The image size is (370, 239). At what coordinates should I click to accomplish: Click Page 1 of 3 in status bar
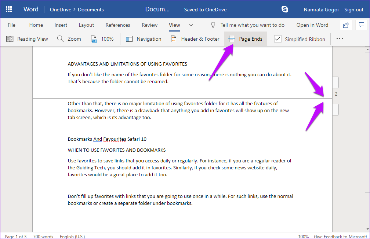15,236
